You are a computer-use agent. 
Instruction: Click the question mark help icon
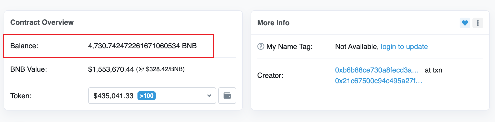261,46
